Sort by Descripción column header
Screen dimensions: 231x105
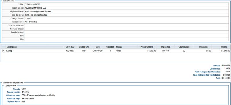[x=12, y=47]
